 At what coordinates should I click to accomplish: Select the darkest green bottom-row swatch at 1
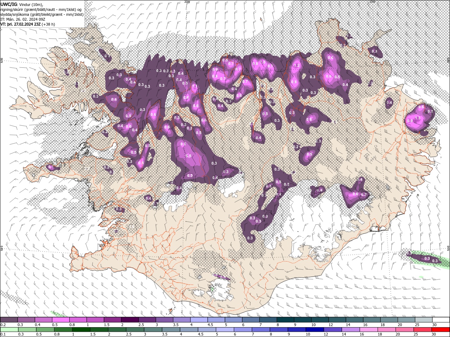[81, 330]
